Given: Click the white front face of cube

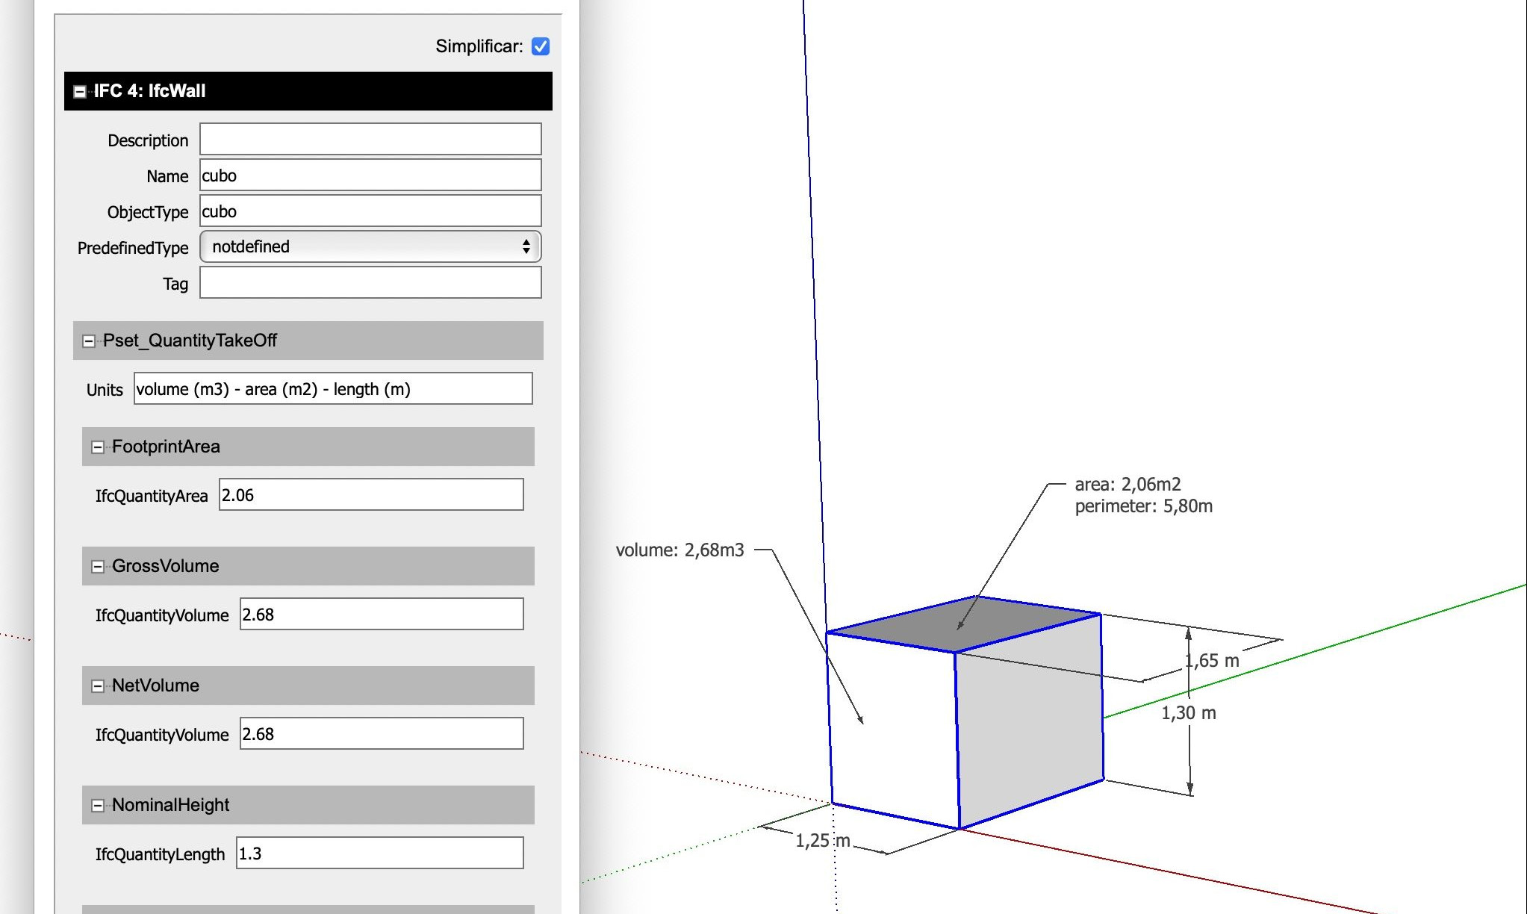Looking at the screenshot, I should (893, 732).
